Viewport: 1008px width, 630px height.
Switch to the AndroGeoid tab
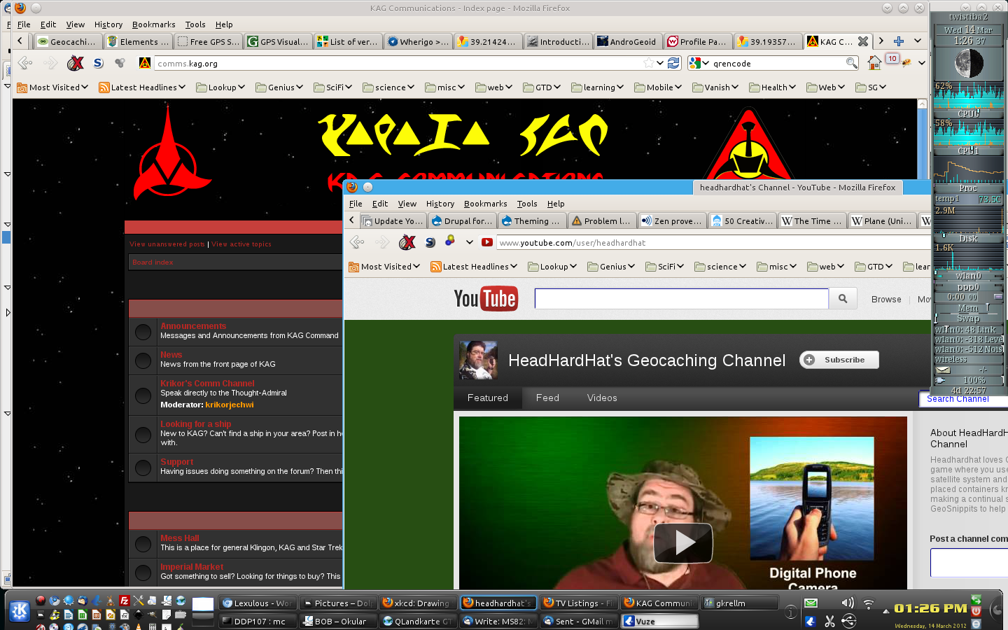[627, 42]
